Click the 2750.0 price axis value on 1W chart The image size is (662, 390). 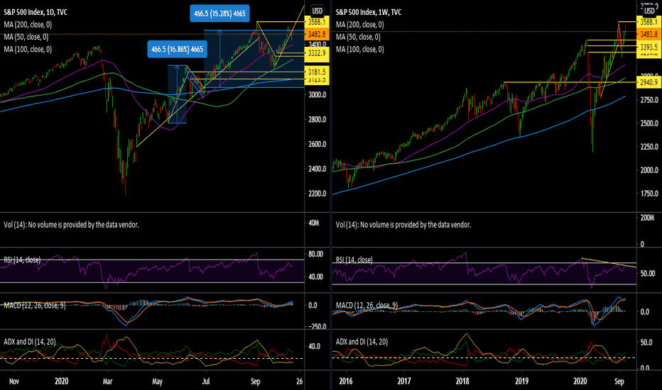click(x=649, y=100)
